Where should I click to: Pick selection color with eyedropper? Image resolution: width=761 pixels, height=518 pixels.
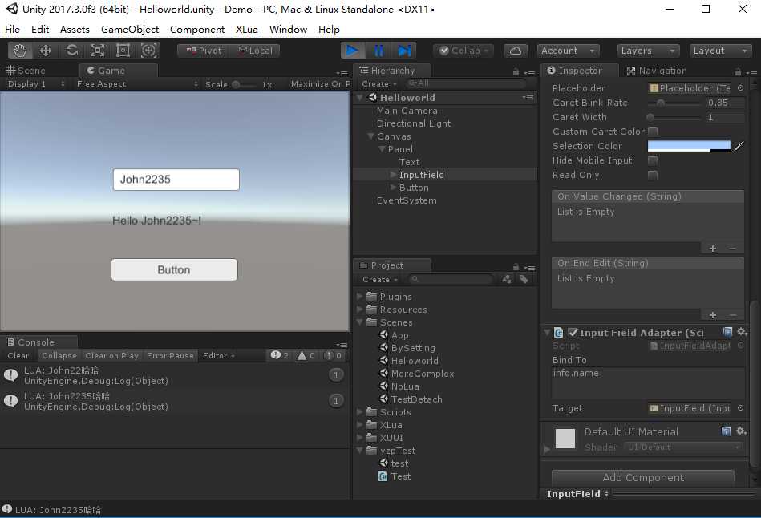coord(739,146)
